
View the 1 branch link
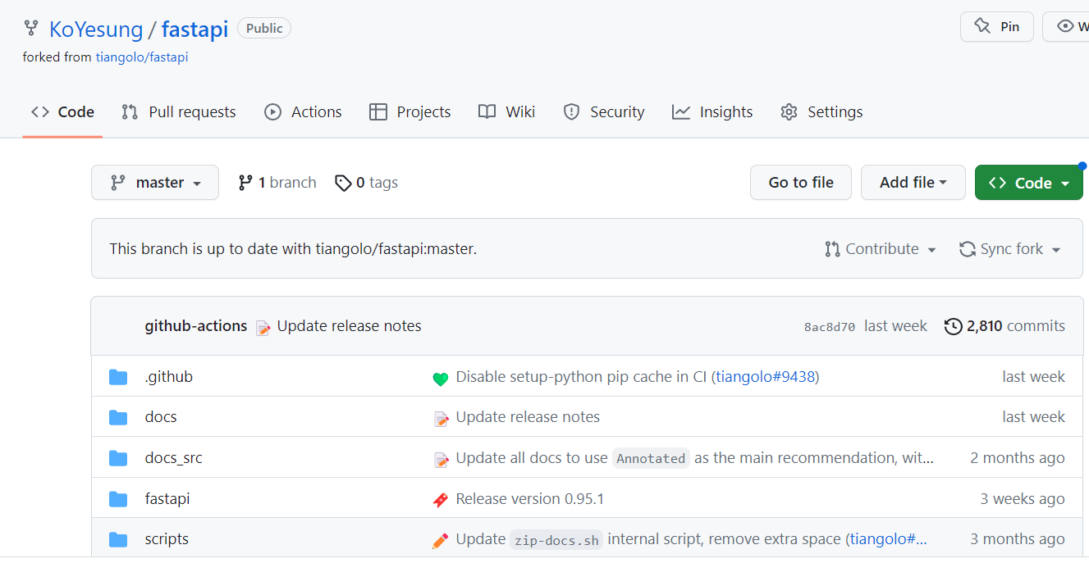[x=277, y=183]
